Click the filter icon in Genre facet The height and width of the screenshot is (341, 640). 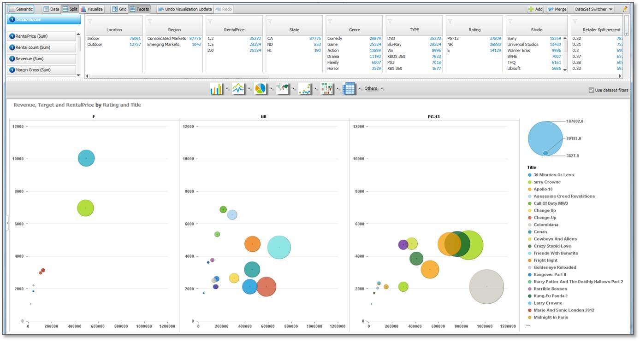[x=330, y=21]
